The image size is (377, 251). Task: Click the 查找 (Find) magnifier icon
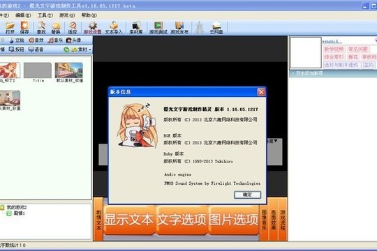[41, 28]
